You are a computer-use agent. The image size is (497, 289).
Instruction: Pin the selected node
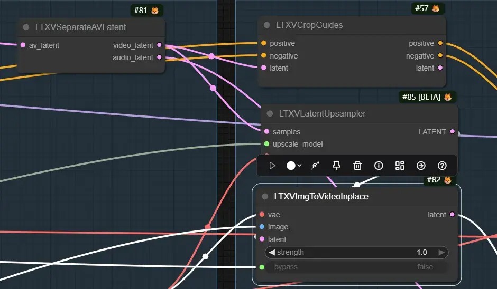336,166
